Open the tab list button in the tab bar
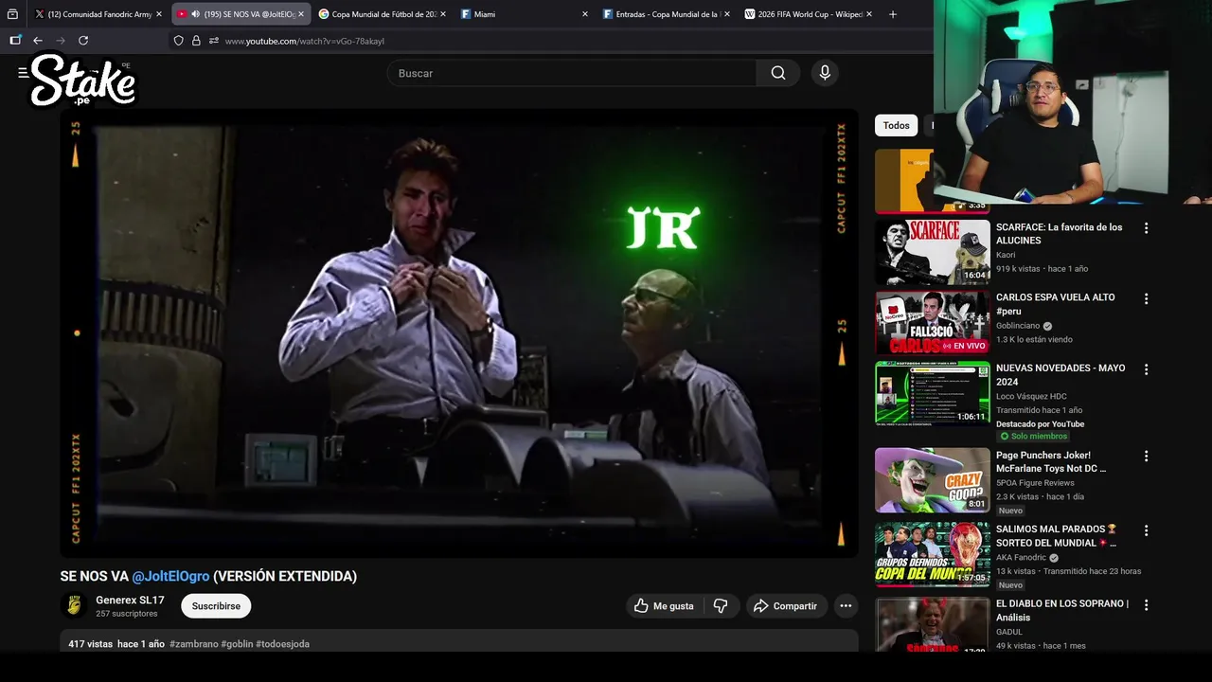Screen dimensions: 1212x682 [12, 14]
